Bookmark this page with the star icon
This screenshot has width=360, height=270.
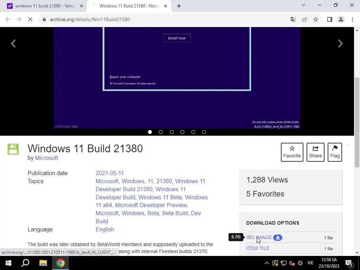pos(316,20)
